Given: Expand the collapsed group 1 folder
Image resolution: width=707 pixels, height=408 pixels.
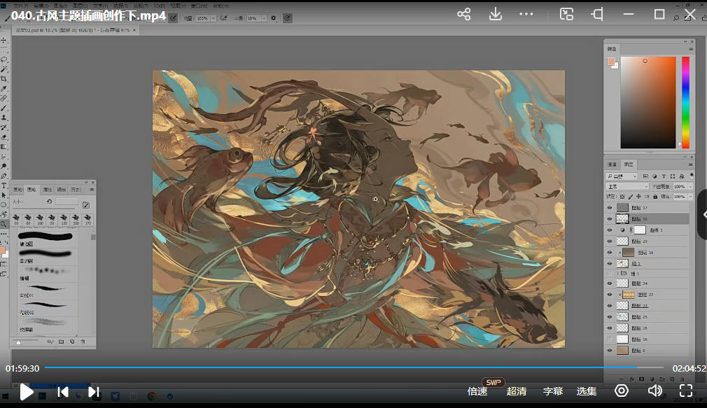Looking at the screenshot, I should (x=617, y=273).
